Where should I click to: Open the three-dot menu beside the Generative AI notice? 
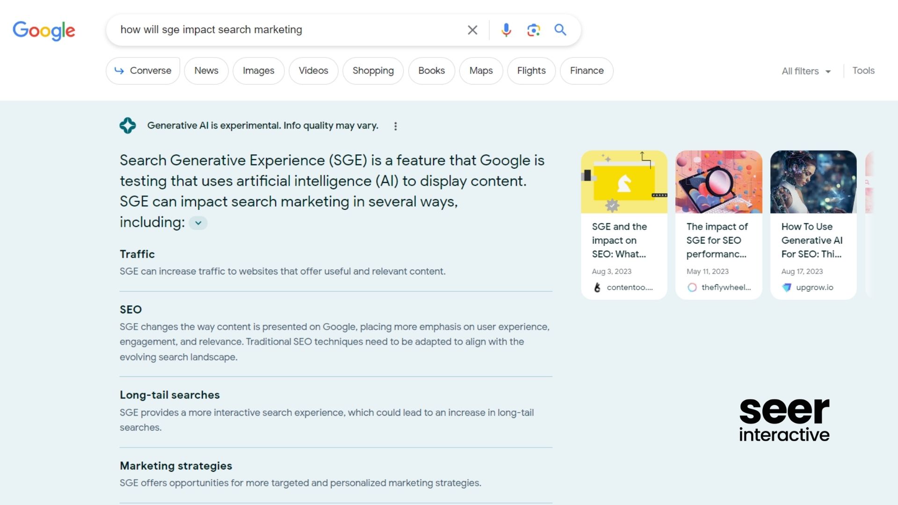pyautogui.click(x=396, y=126)
